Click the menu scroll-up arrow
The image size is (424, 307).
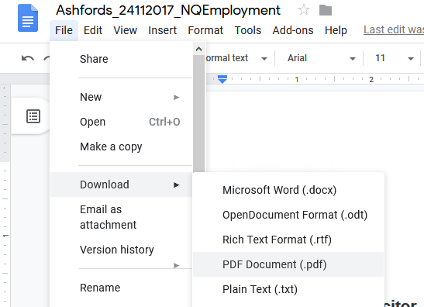coord(198,49)
